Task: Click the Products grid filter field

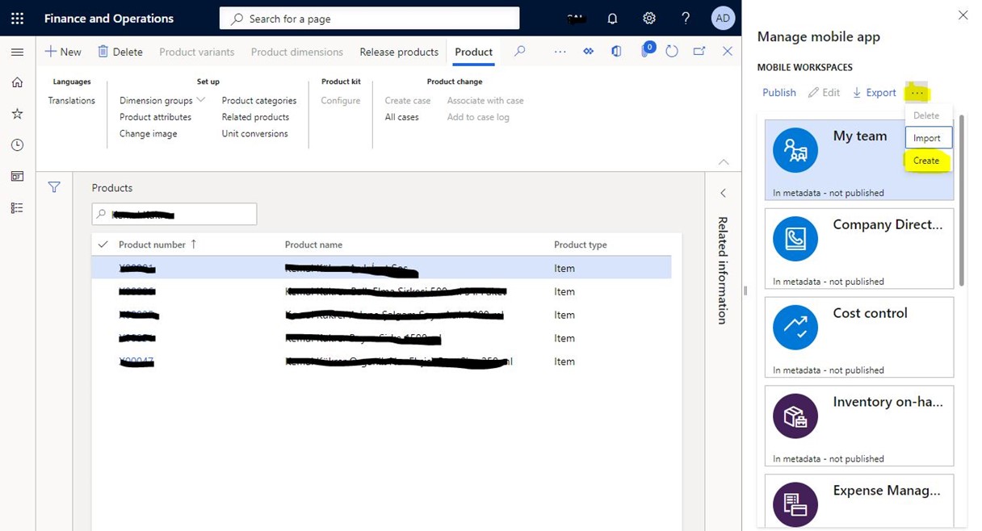Action: [174, 214]
